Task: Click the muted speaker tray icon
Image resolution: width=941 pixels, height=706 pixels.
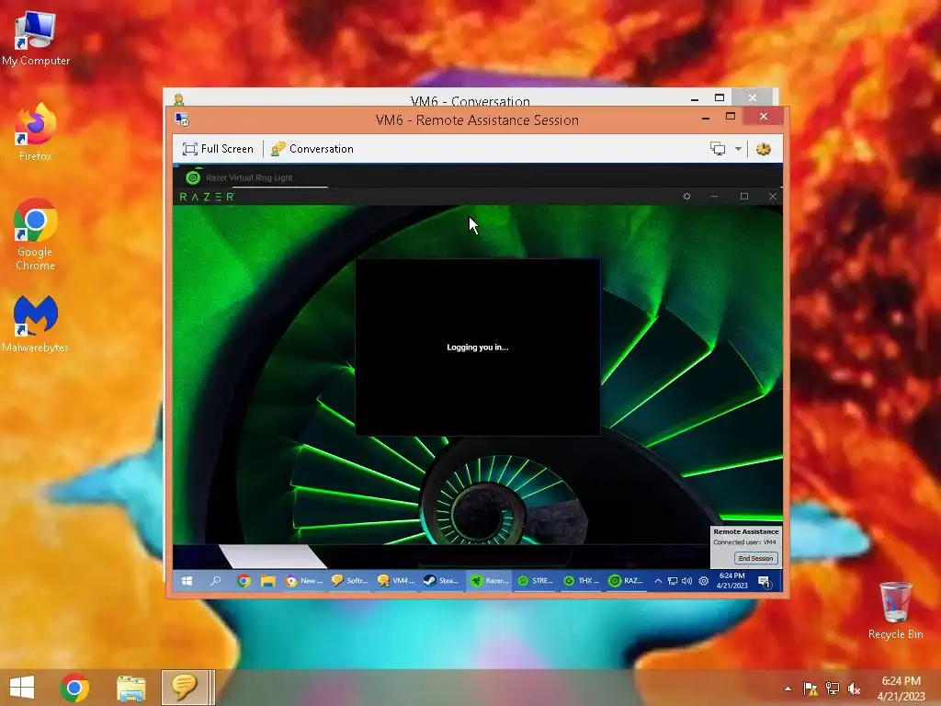Action: tap(854, 689)
